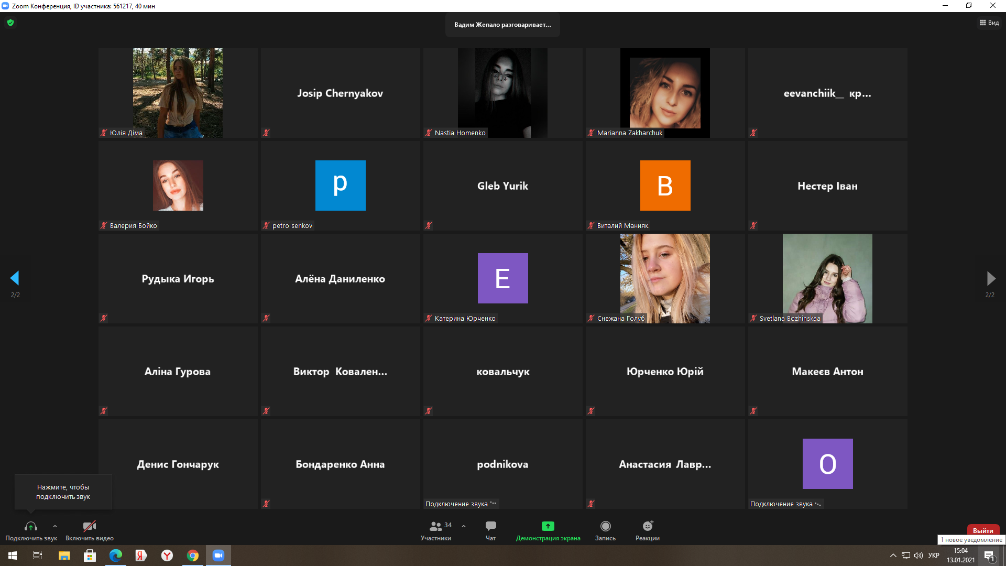Start screen sharing with Демонстрация экрана

(x=548, y=526)
